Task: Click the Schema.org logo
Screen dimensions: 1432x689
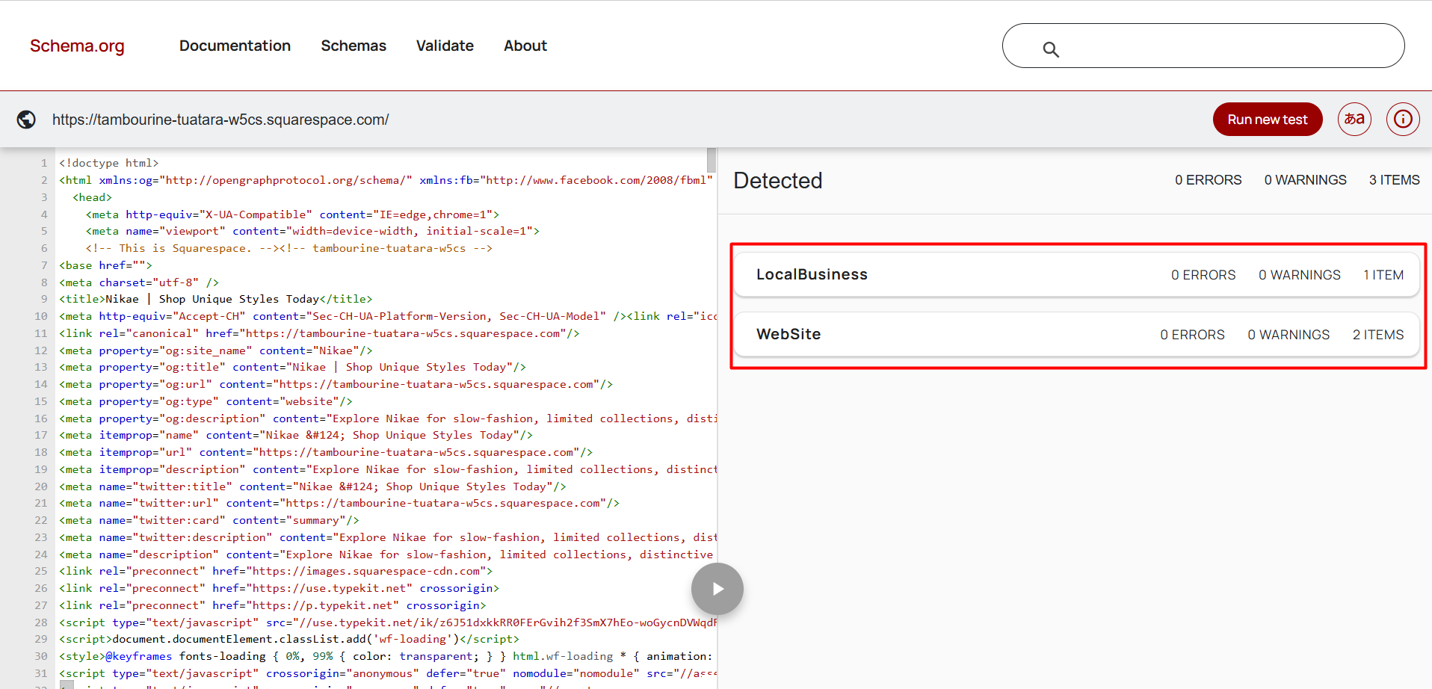Action: [x=77, y=46]
